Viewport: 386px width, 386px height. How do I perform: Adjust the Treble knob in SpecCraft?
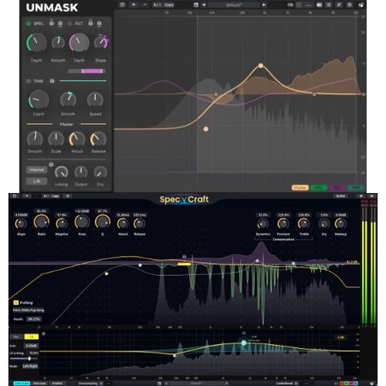(x=304, y=224)
